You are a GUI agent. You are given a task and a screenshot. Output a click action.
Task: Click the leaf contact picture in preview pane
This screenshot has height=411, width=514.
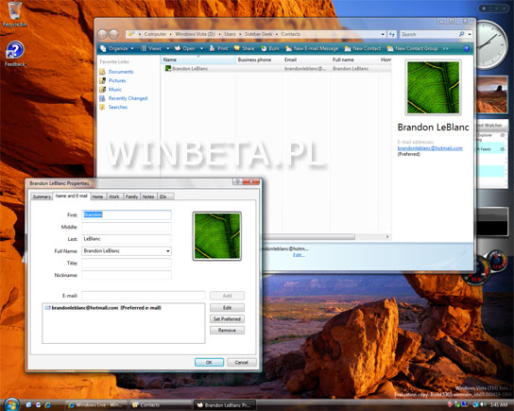click(x=433, y=88)
